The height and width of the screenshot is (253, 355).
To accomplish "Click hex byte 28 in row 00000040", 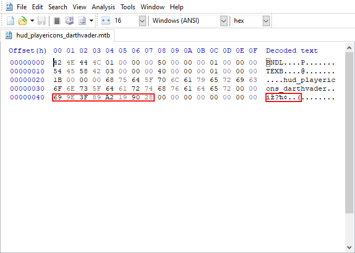I will [149, 97].
